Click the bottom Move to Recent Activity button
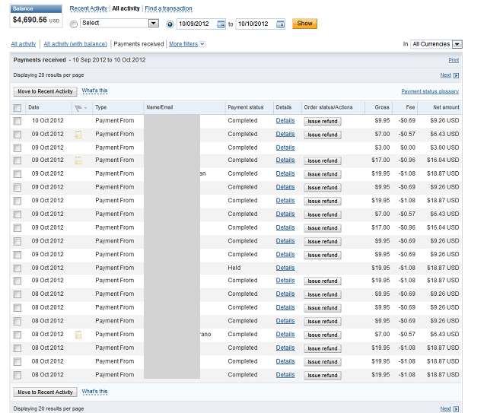The width and height of the screenshot is (503, 413). pos(45,392)
